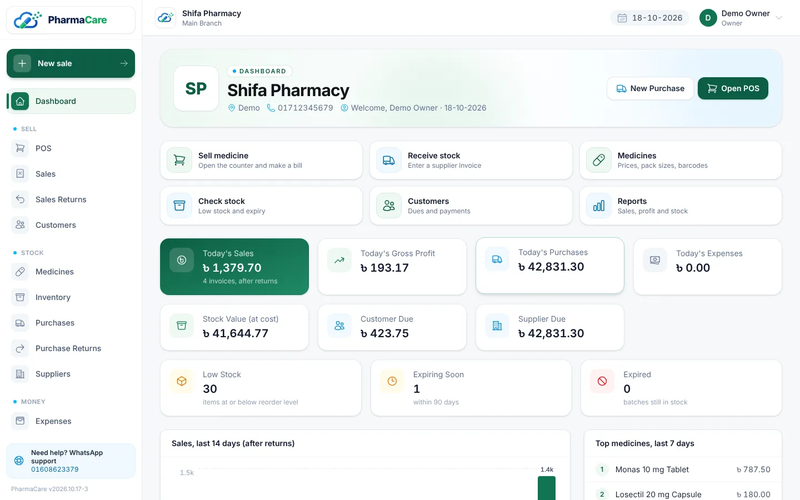Click the Sell medicine cart icon
800x500 pixels.
179,160
